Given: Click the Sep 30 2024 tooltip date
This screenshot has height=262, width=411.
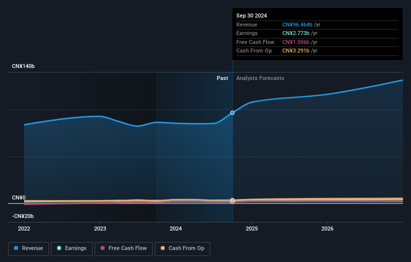Looking at the screenshot, I should 252,15.
